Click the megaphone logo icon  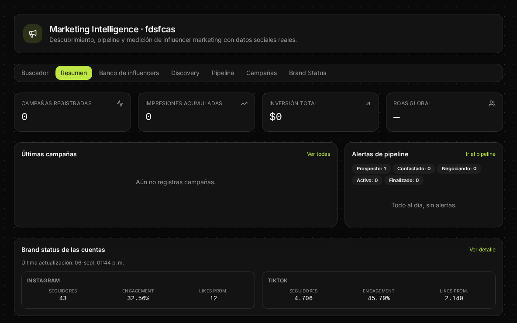tap(33, 34)
